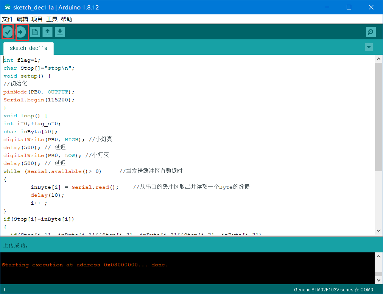This screenshot has width=383, height=294.
Task: Click the Open sketch up-arrow icon
Action: pyautogui.click(x=47, y=32)
